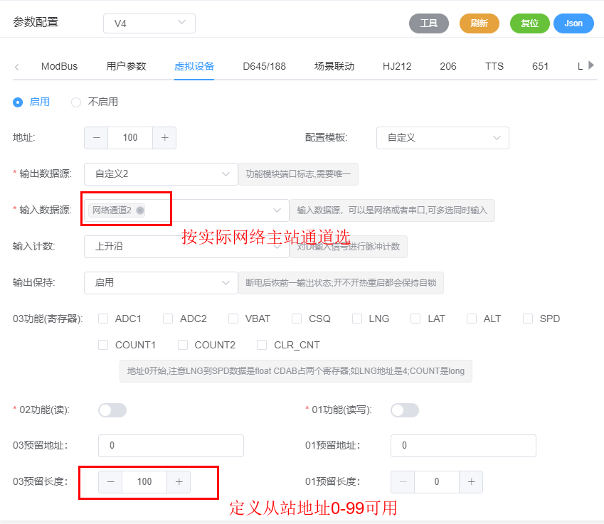Click the 参数配置 heading text

(36, 22)
